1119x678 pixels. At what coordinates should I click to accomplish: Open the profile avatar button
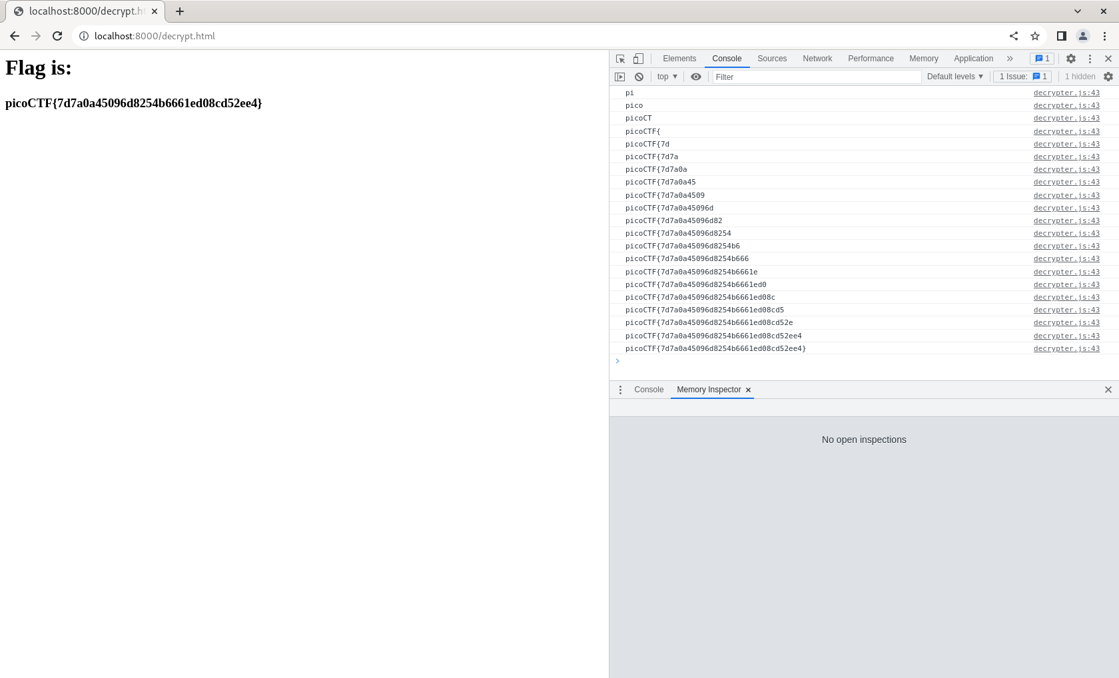coord(1083,36)
